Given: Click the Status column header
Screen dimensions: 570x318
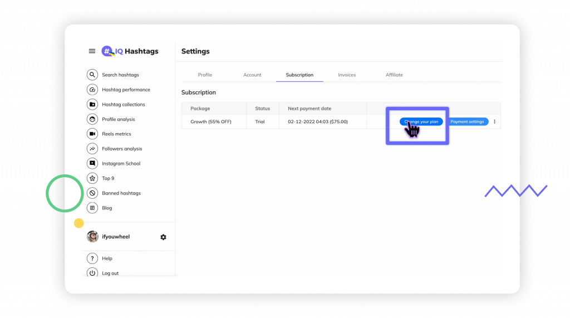Looking at the screenshot, I should click(263, 109).
